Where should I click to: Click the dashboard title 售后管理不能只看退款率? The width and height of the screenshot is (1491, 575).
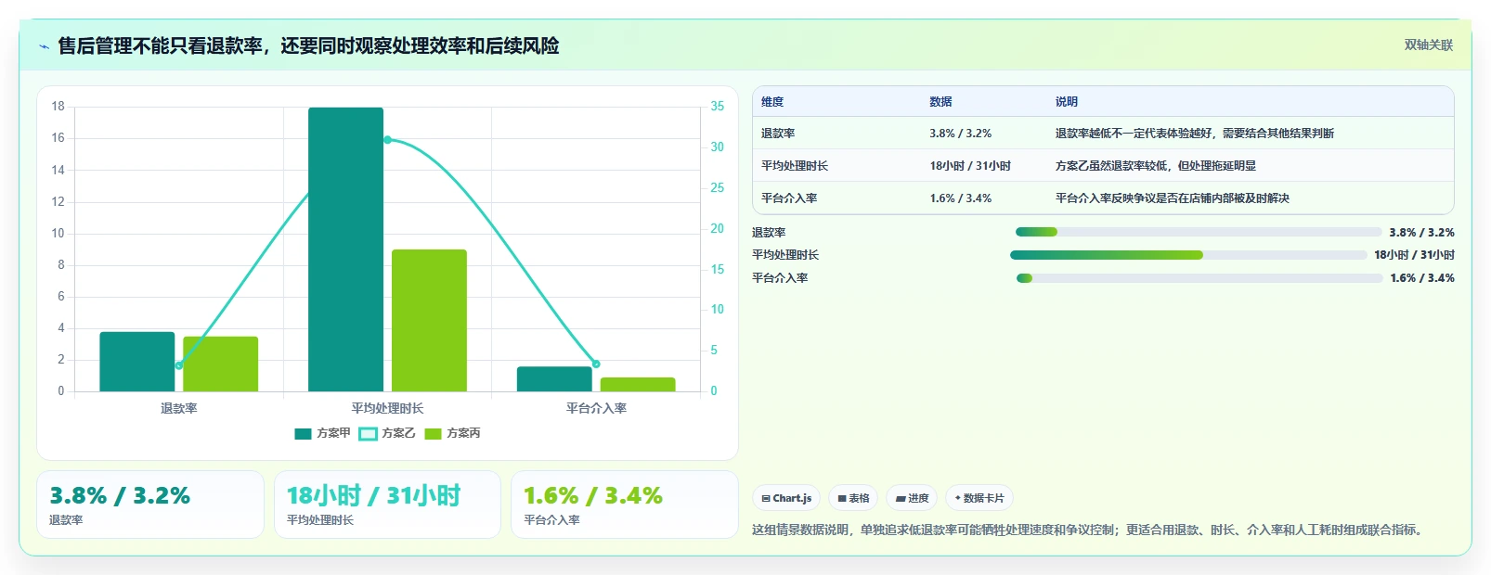[308, 45]
